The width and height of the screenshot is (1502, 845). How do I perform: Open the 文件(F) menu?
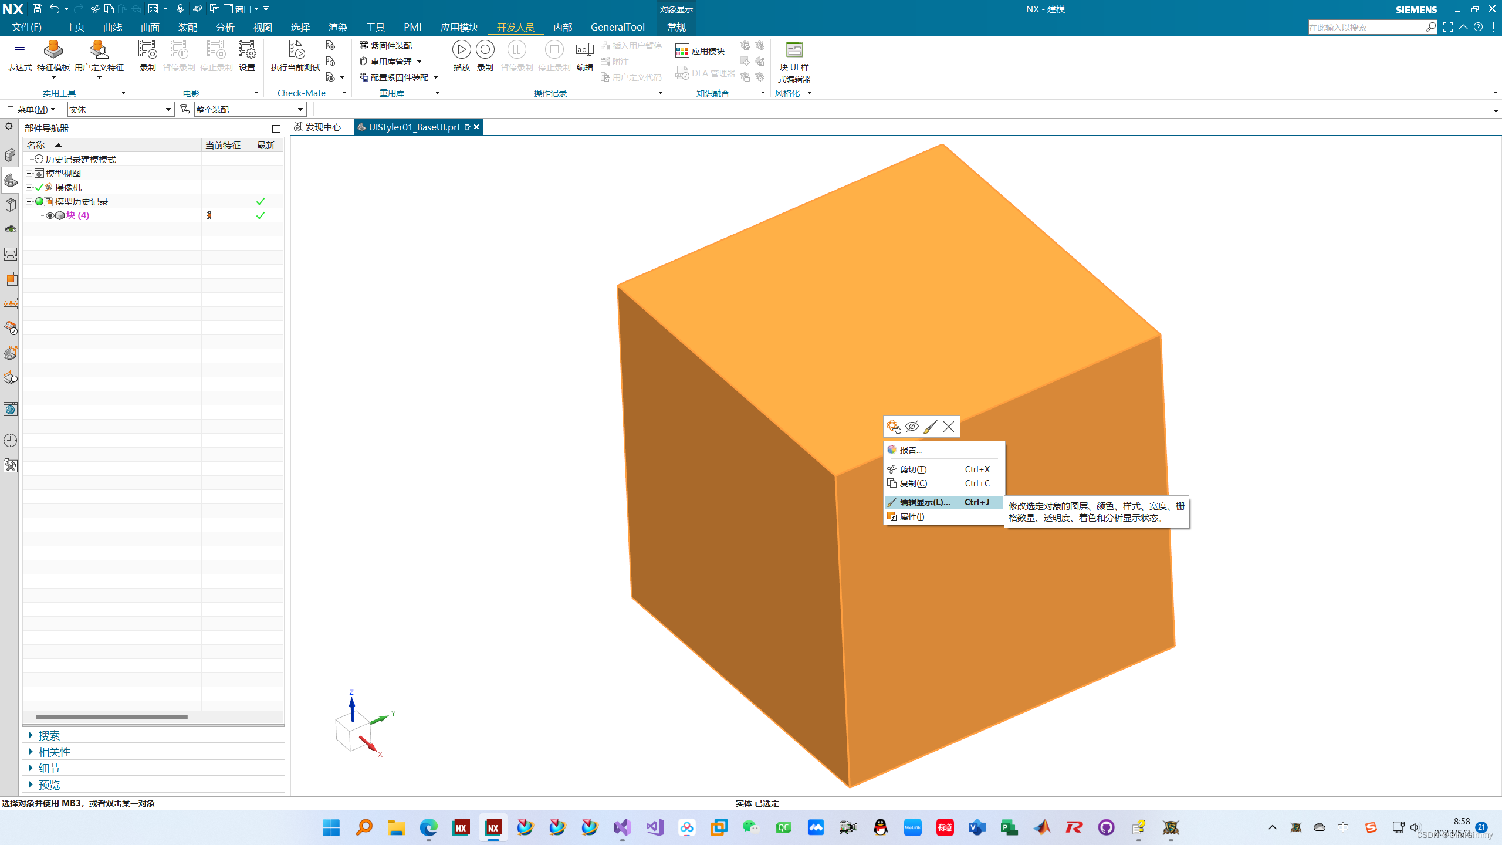coord(26,27)
